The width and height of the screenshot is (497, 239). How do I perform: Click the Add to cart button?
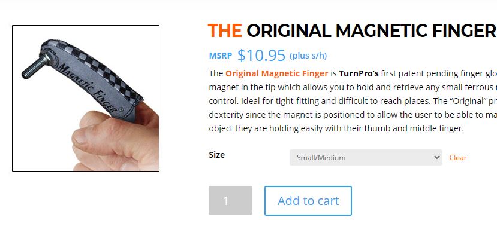(308, 201)
